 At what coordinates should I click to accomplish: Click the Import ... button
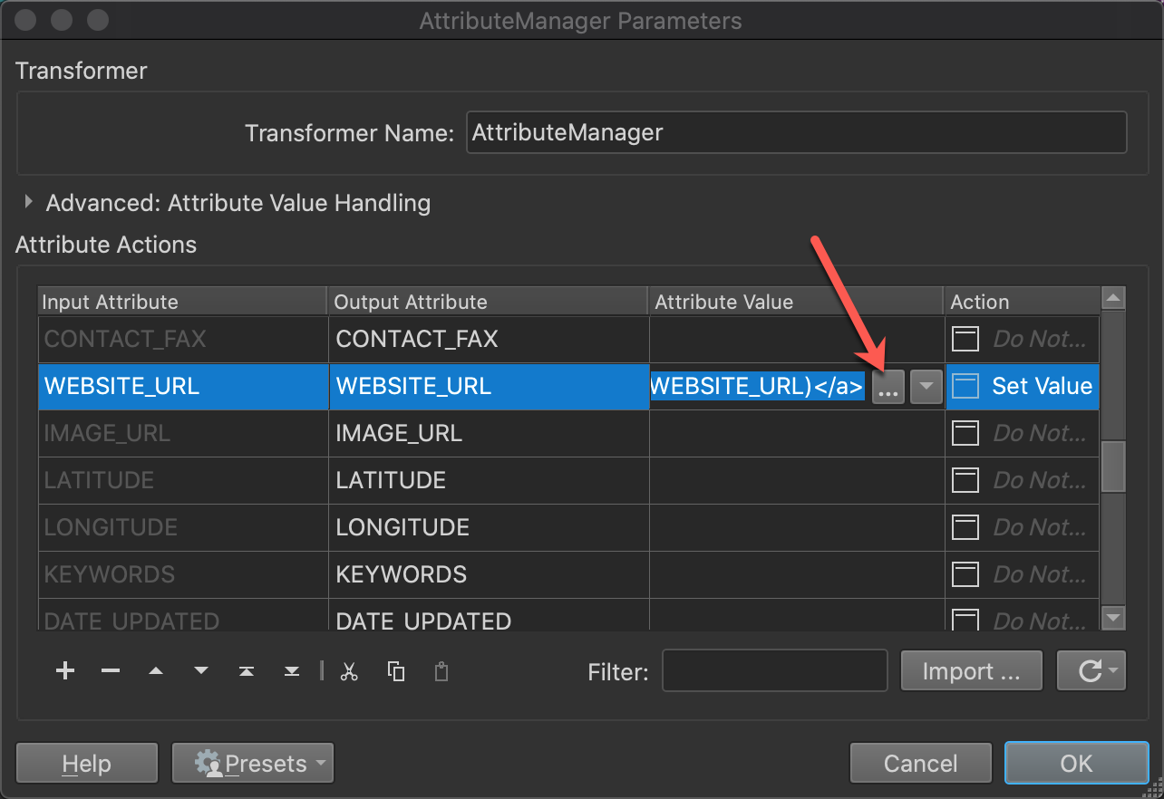[971, 671]
